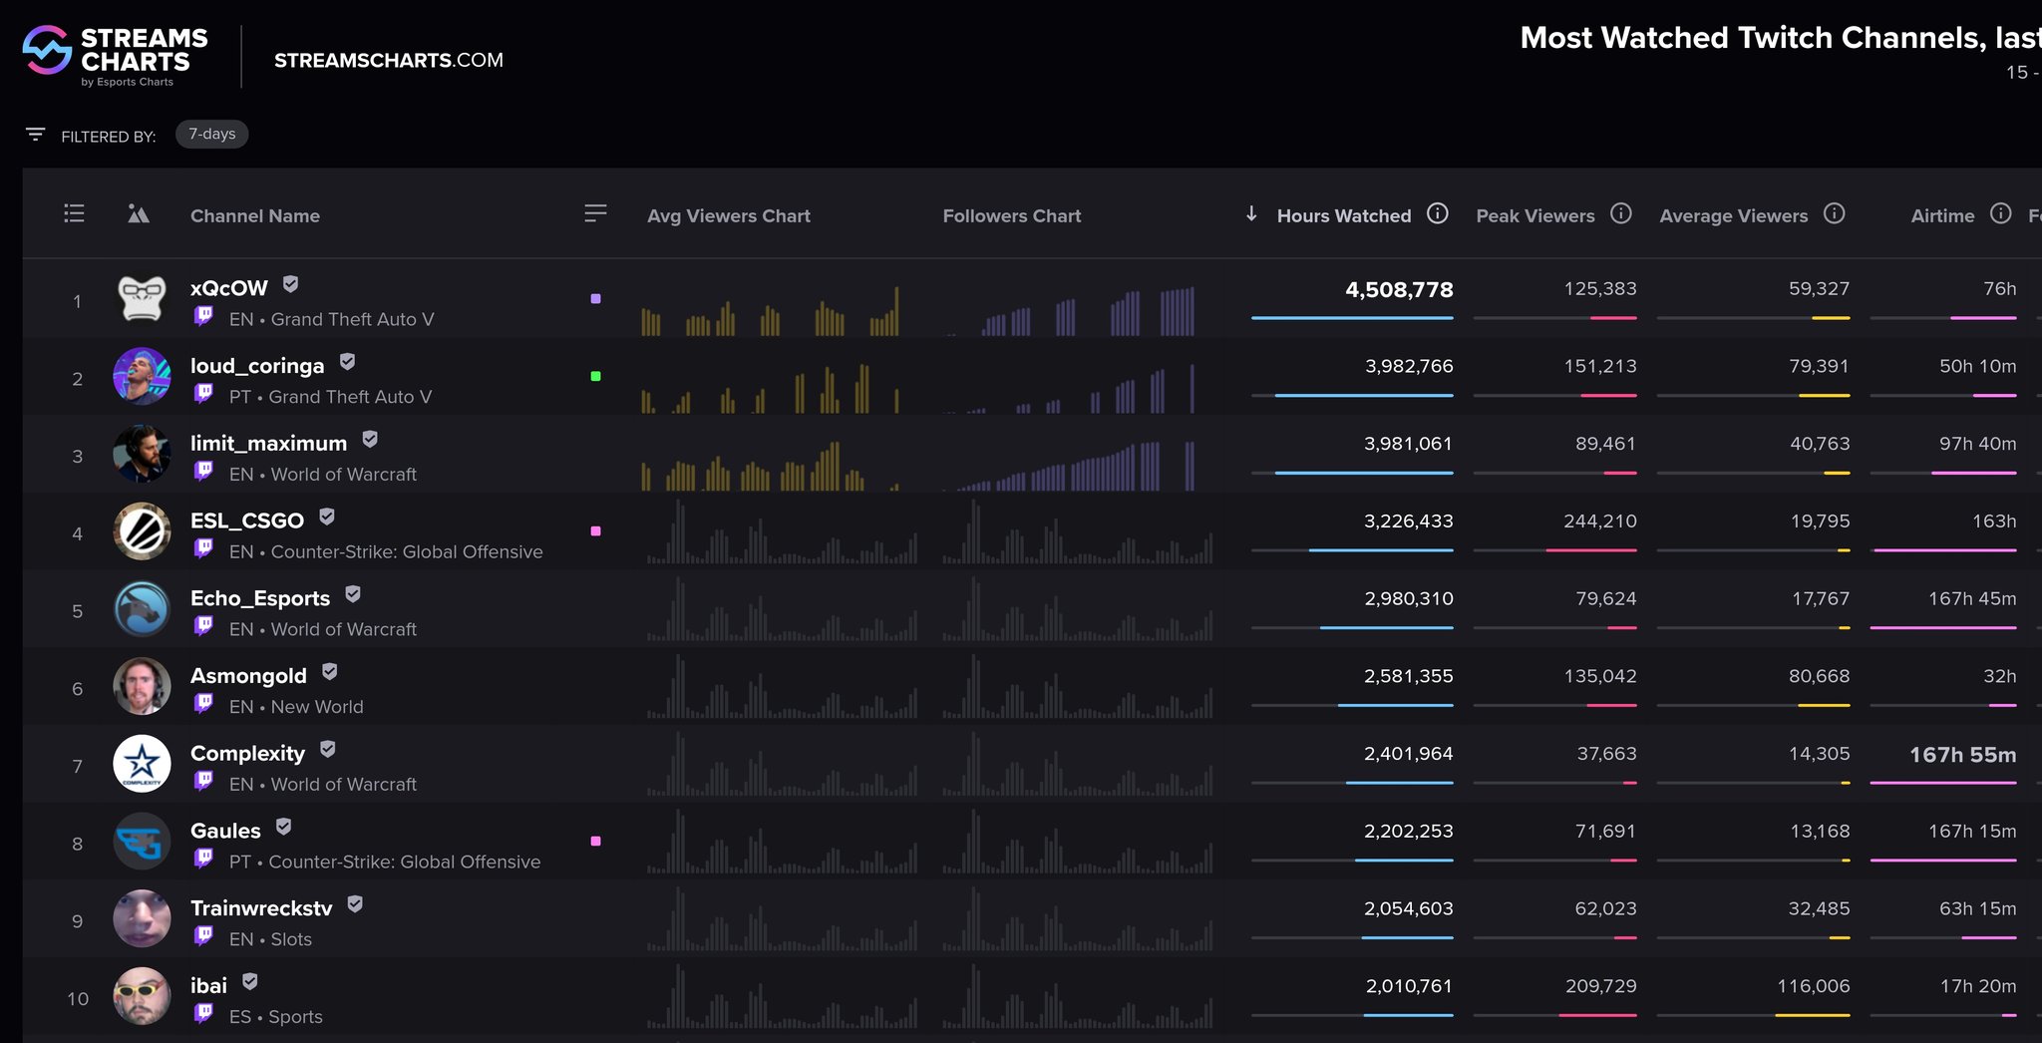Click the verified badge next to Trainwreckstv
This screenshot has height=1043, width=2042.
pyautogui.click(x=355, y=904)
